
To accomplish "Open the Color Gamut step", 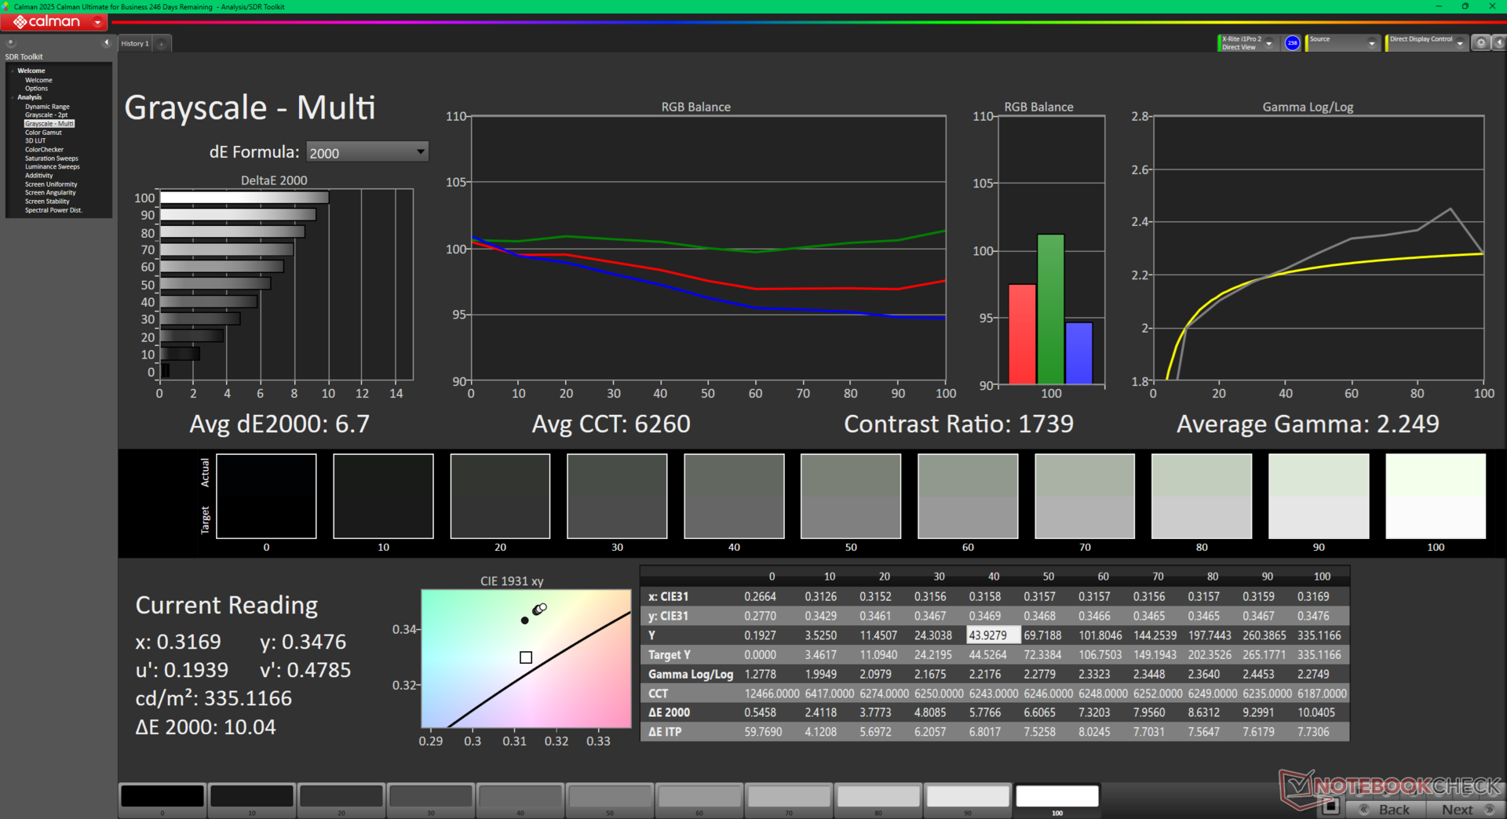I will 43,133.
